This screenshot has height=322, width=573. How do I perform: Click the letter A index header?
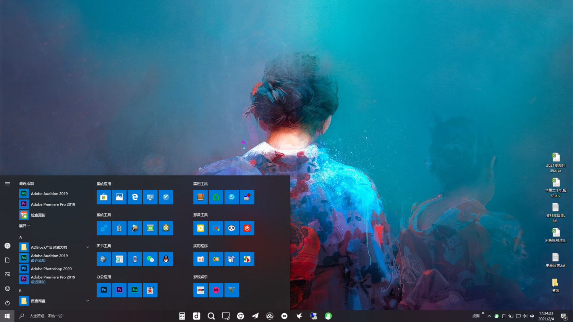point(21,237)
